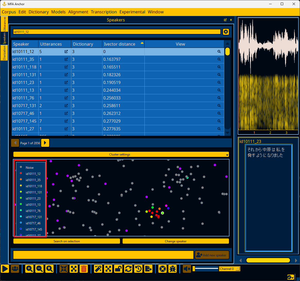Delete utterance with the trash can icon
The image size is (300, 281).
click(x=84, y=269)
